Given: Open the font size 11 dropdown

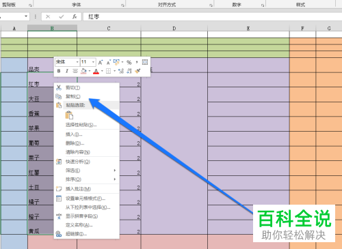Looking at the screenshot, I should [93, 62].
